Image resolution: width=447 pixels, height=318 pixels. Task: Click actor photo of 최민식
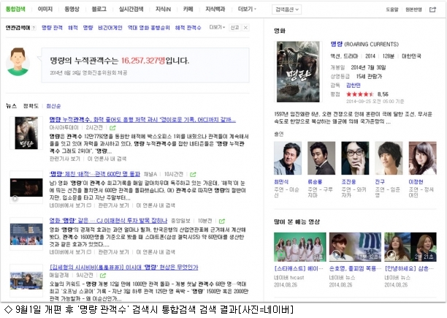pos(288,158)
